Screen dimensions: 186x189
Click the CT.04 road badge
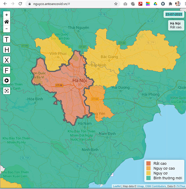click(x=95, y=99)
